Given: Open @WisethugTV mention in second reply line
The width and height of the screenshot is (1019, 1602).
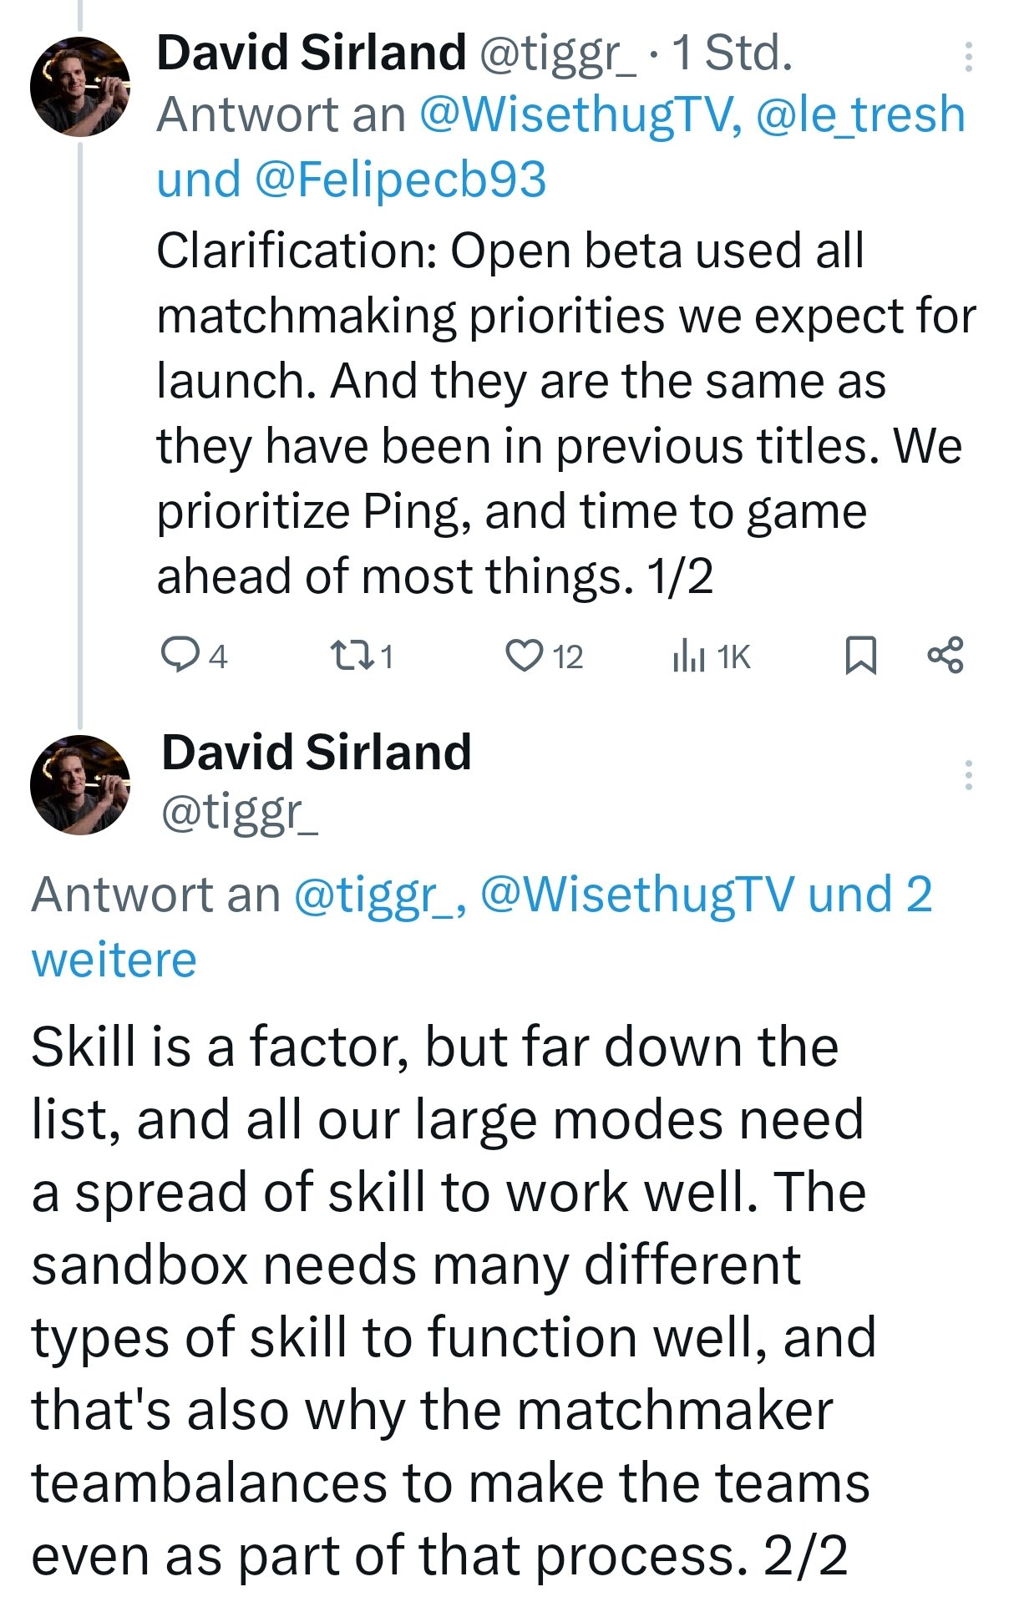Looking at the screenshot, I should pos(636,895).
